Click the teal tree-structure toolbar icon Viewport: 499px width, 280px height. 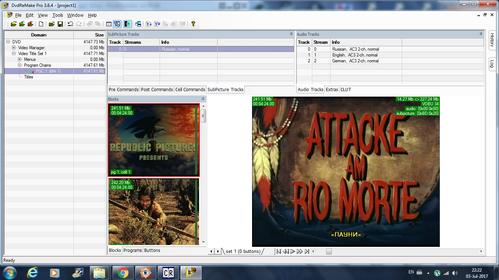click(x=138, y=24)
